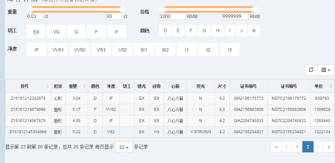Viewport: 335px width, 163px height.
Task: Open row Z151012145354689
Action: tap(170, 132)
